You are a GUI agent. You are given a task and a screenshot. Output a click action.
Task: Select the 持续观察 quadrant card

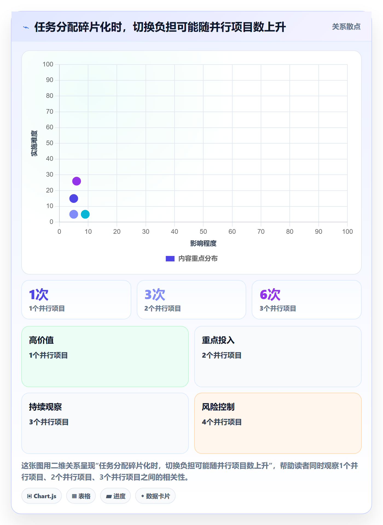[105, 423]
